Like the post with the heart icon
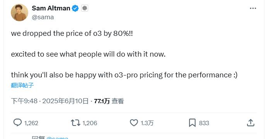The height and width of the screenshot is (139, 271). 134,123
